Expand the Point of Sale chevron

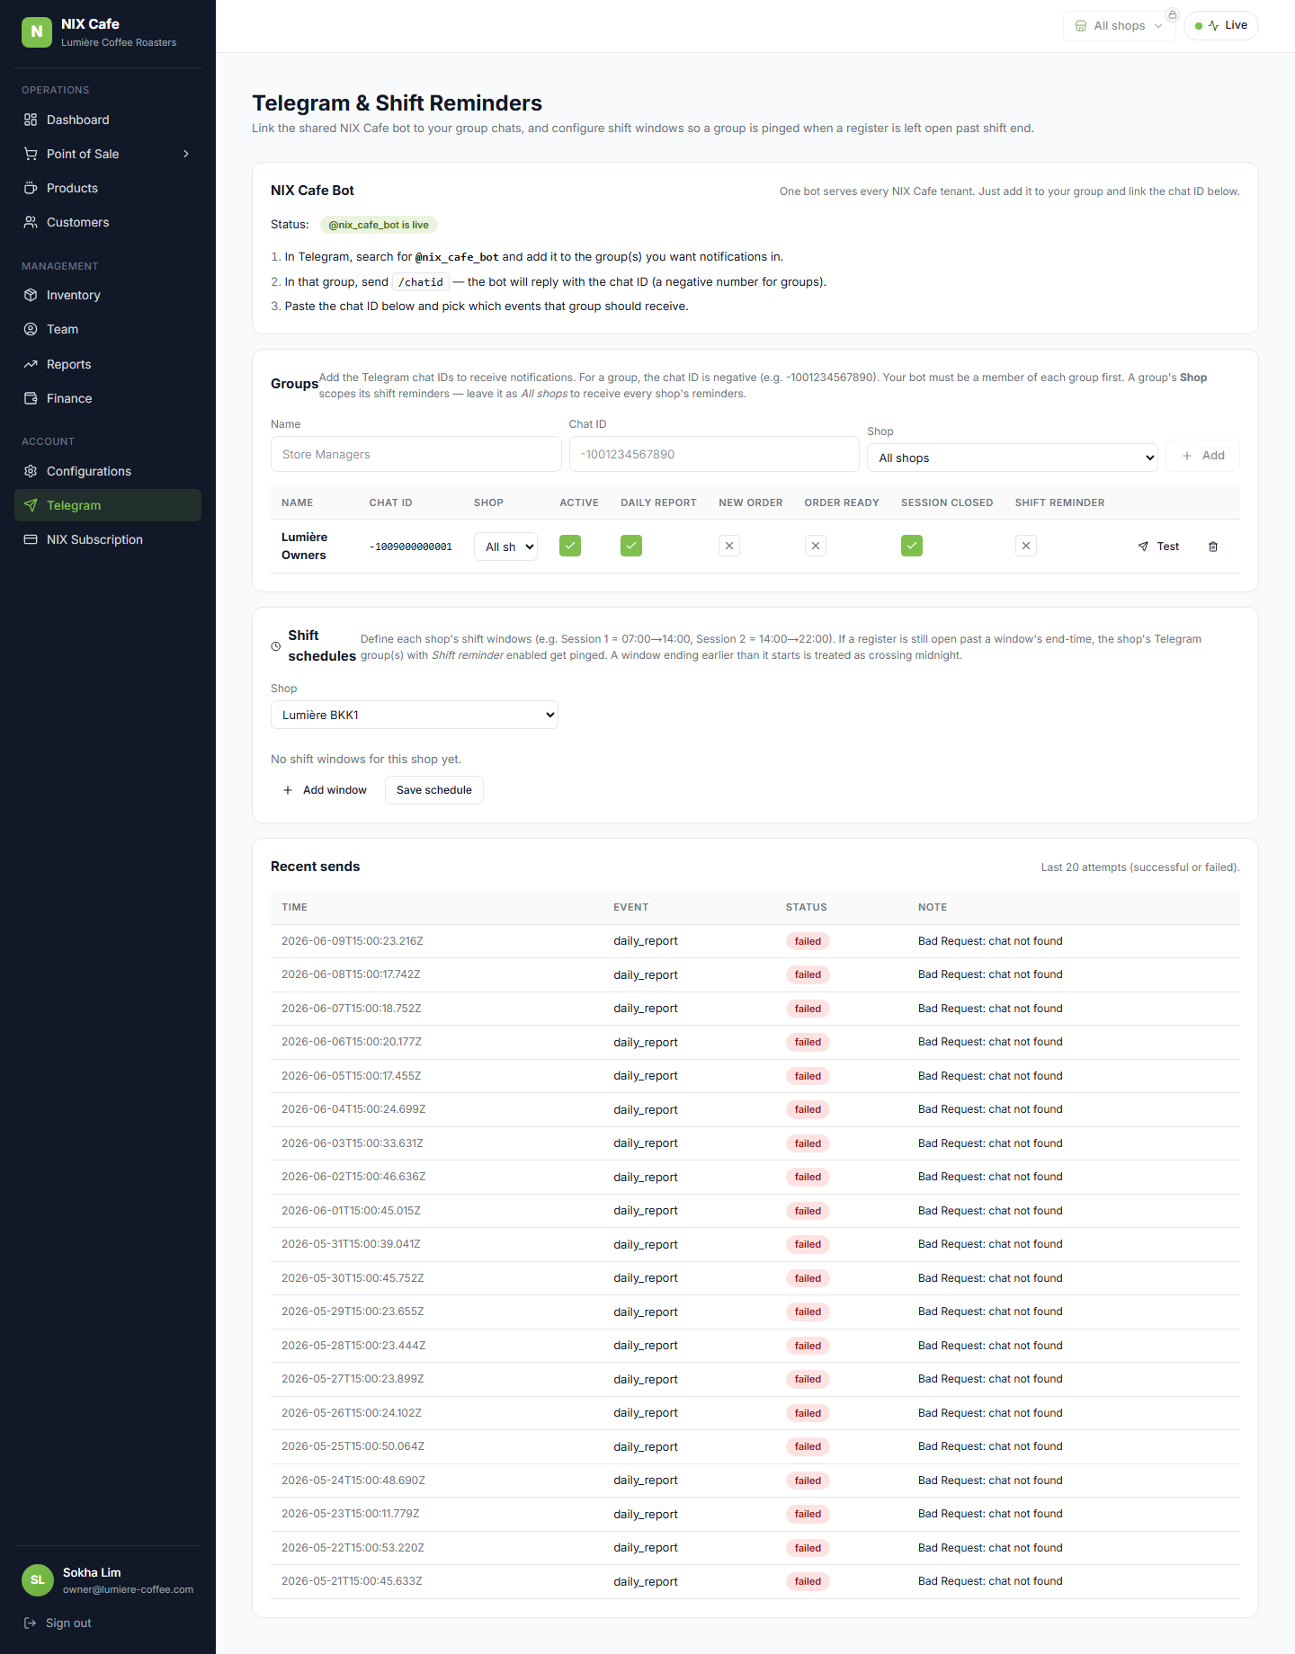(186, 154)
